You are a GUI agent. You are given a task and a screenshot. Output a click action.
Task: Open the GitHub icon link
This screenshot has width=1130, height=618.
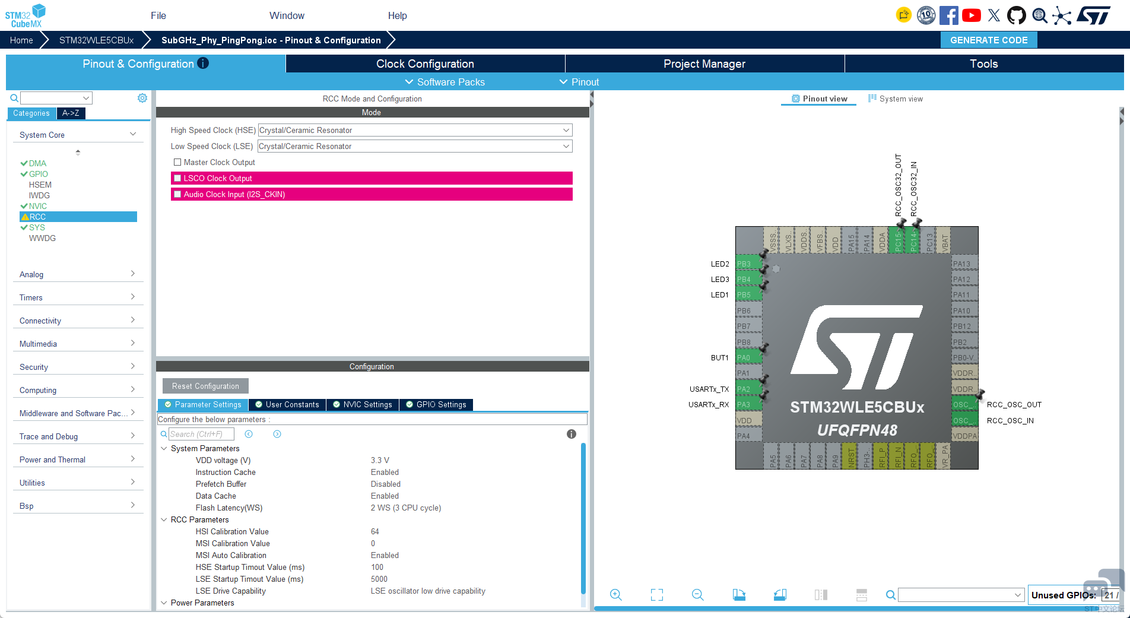[x=1017, y=15]
